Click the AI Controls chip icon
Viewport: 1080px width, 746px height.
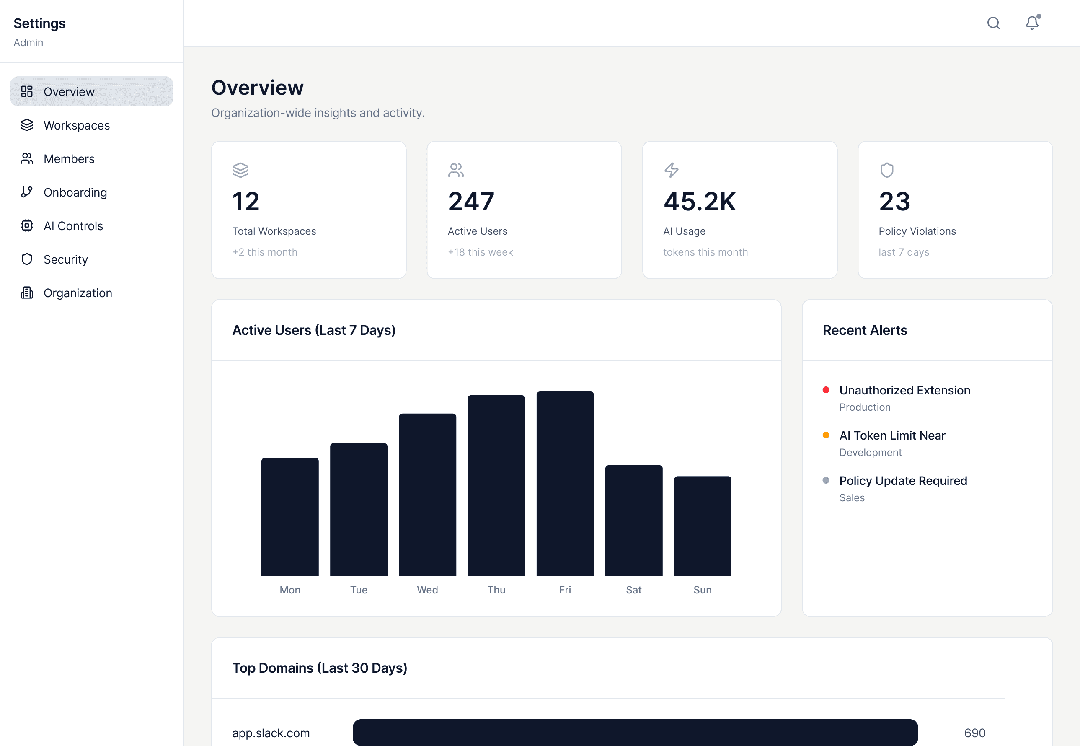(x=27, y=226)
